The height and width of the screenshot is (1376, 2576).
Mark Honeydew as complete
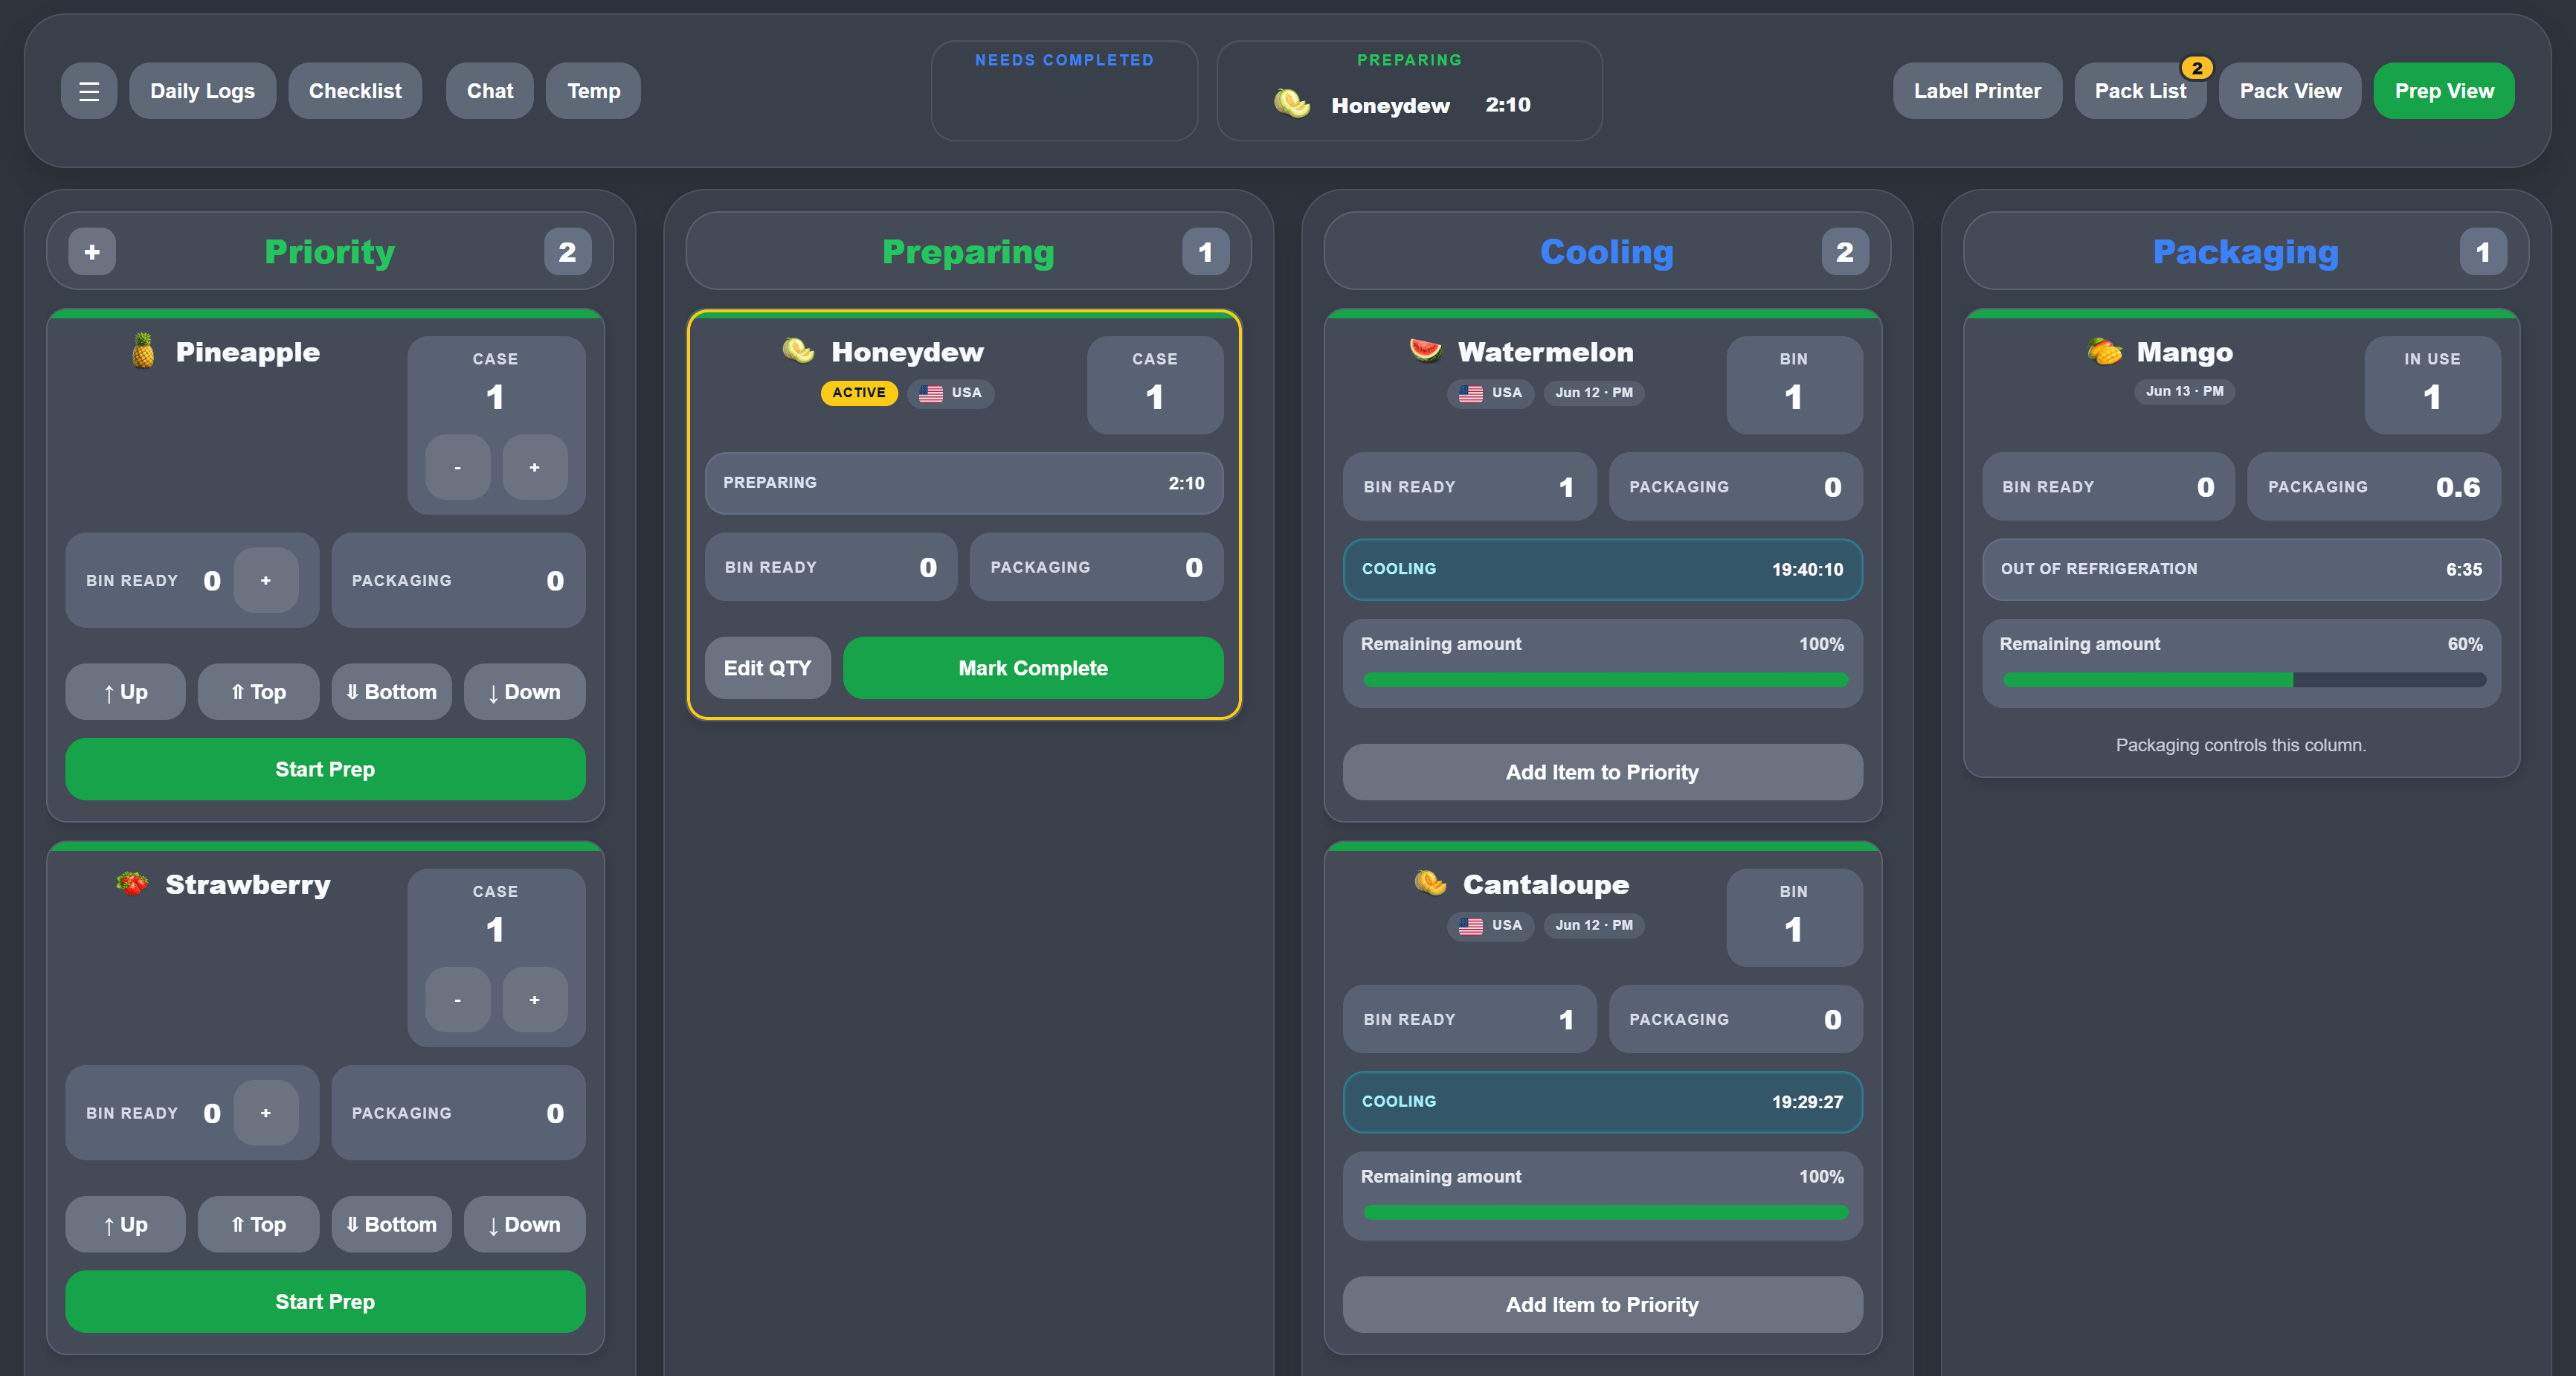[x=1033, y=668]
